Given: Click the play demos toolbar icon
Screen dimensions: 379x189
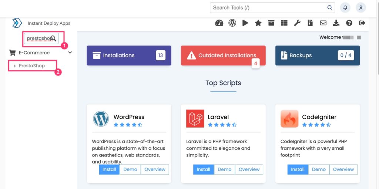Looking at the screenshot, I should point(245,23).
